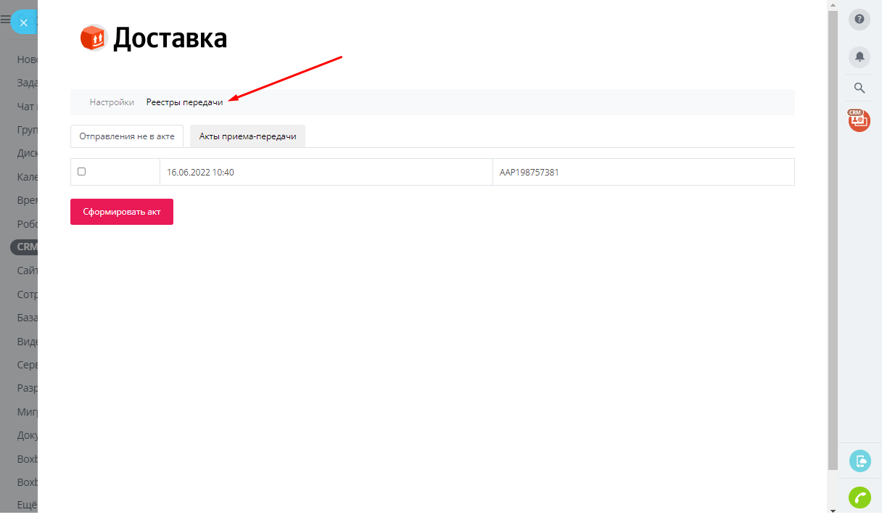882x520 pixels.
Task: Click the scrollbar down arrow
Action: click(833, 511)
